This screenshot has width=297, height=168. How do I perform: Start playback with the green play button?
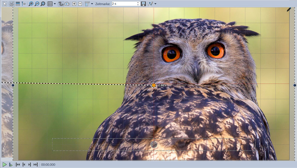coord(5,165)
